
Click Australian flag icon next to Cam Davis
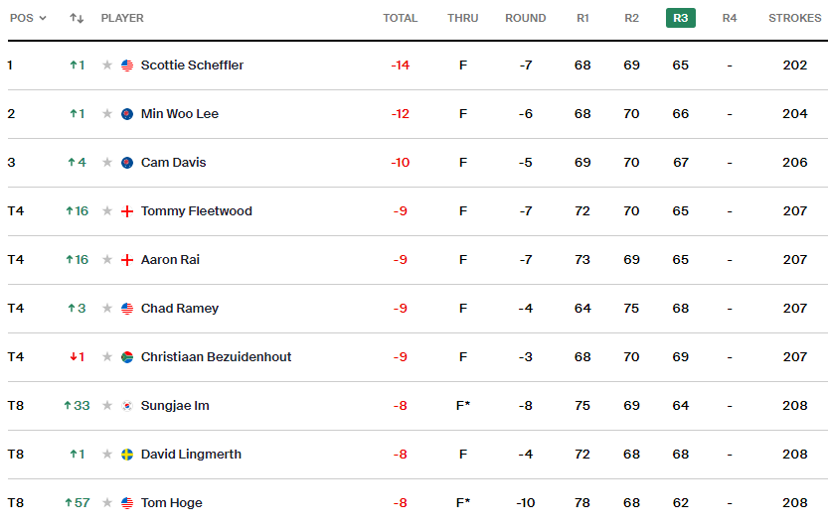click(x=127, y=163)
